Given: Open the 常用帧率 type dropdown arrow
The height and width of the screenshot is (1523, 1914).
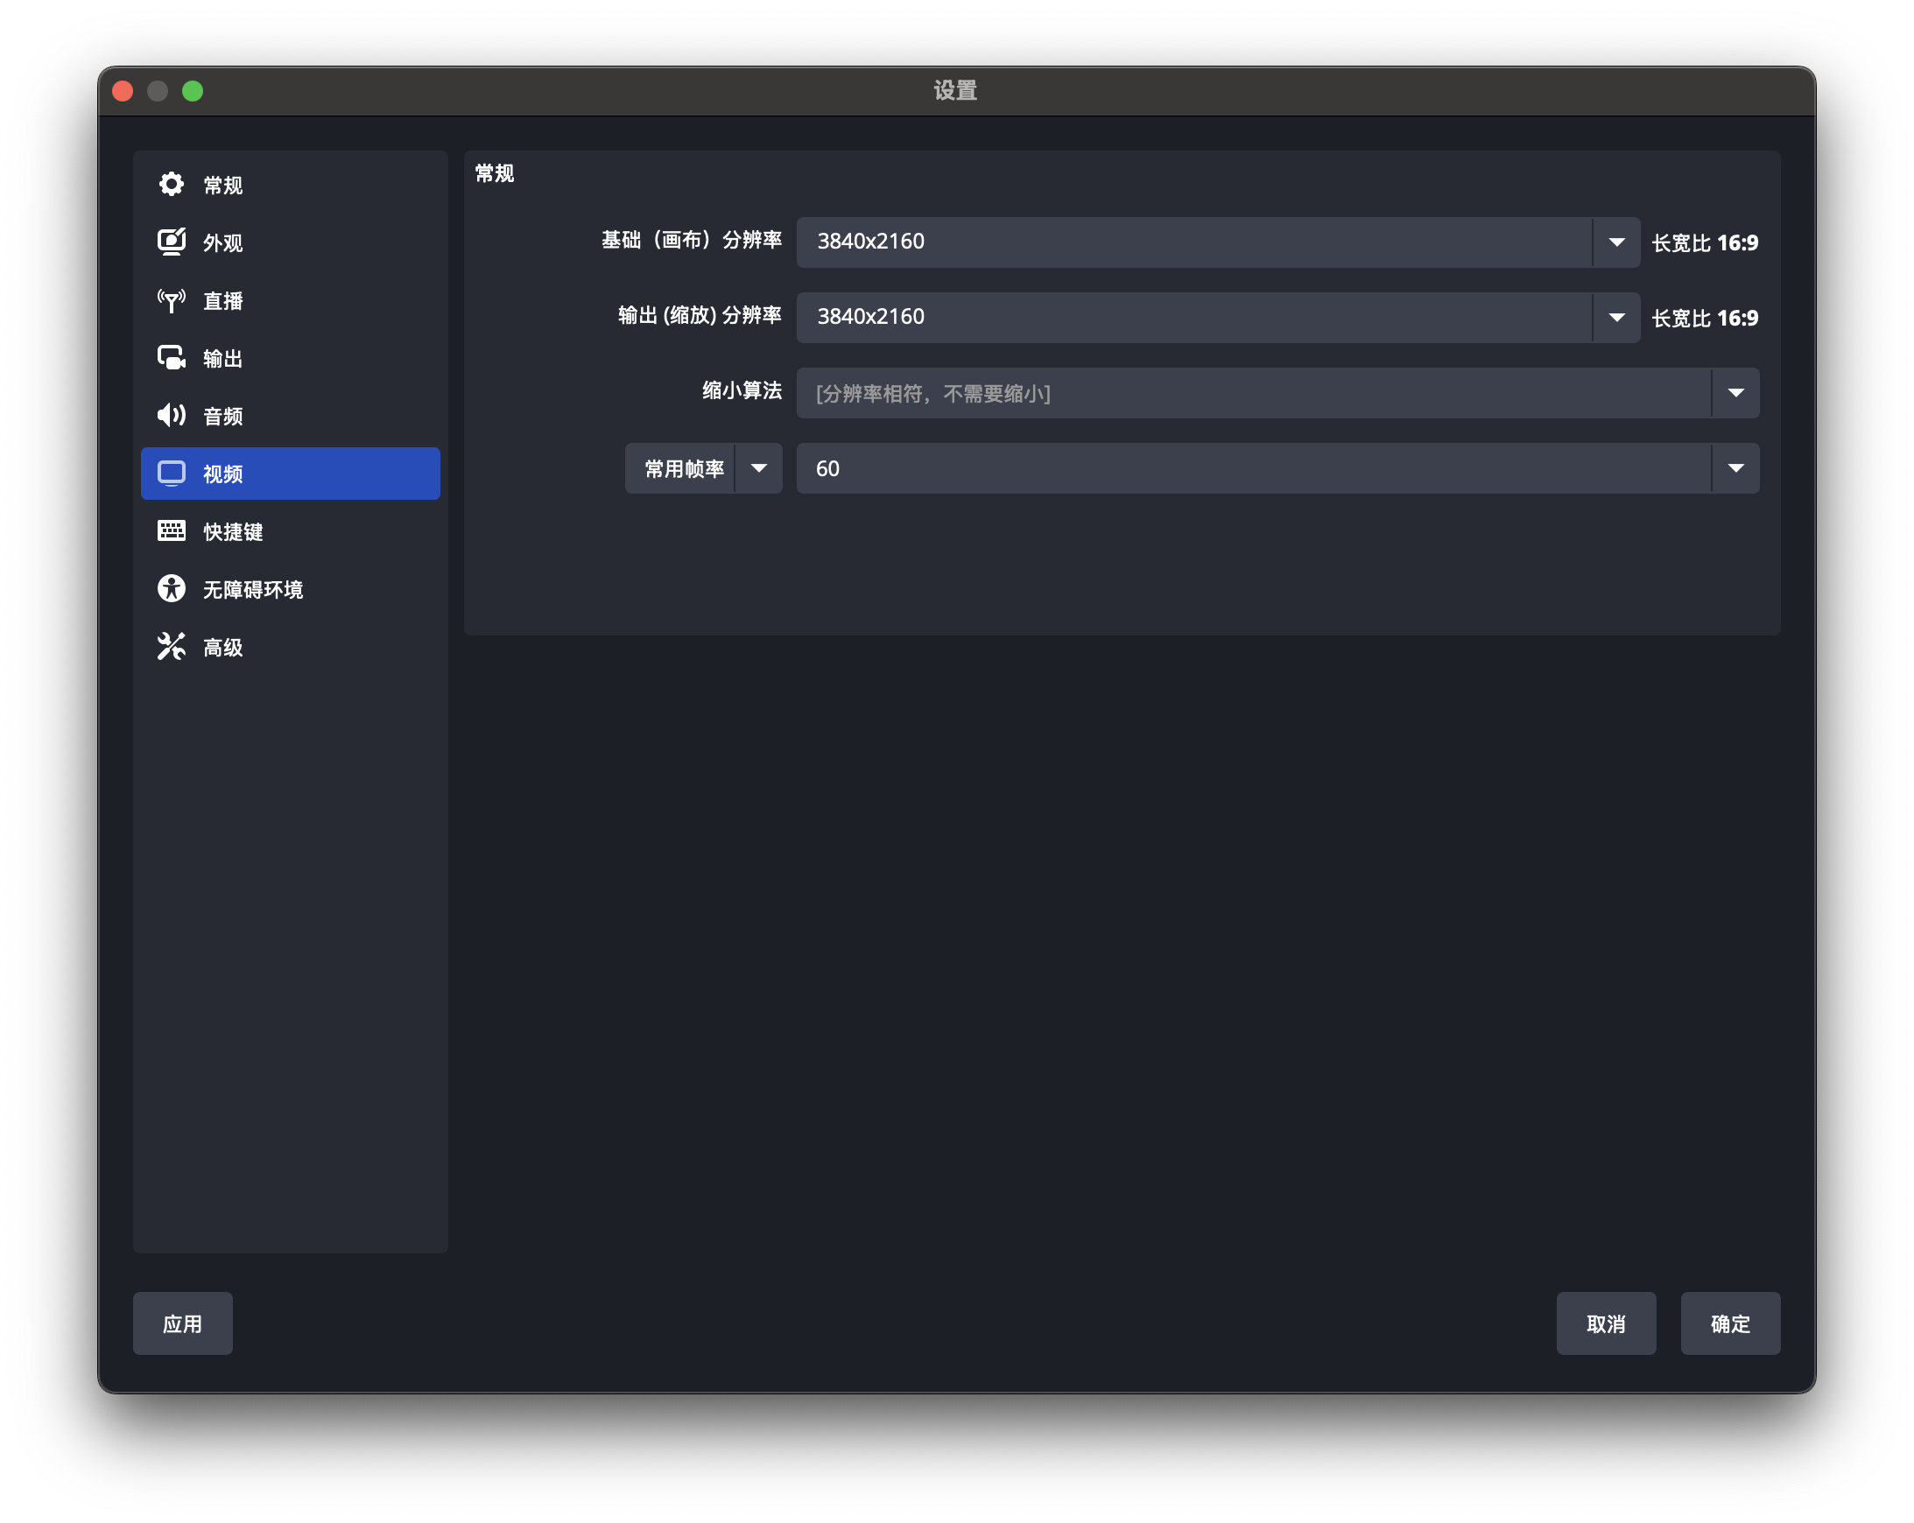Looking at the screenshot, I should [759, 468].
